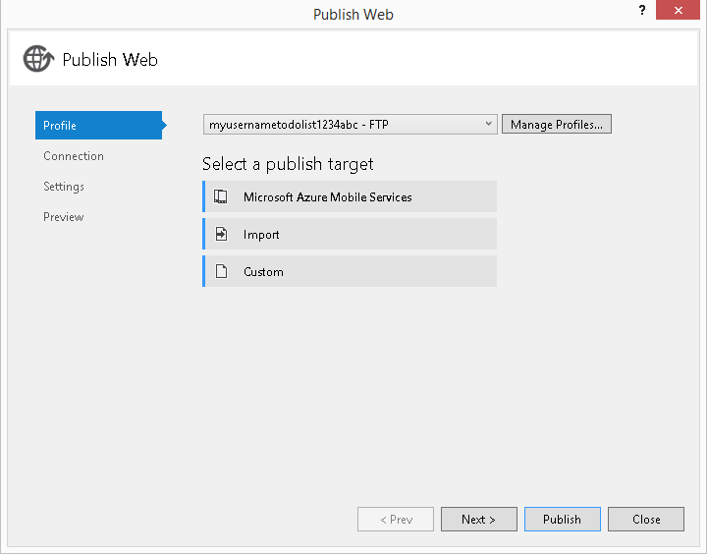
Task: Choose Microsoft Azure Mobile Services target
Action: pos(350,196)
